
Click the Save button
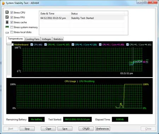point(65,129)
